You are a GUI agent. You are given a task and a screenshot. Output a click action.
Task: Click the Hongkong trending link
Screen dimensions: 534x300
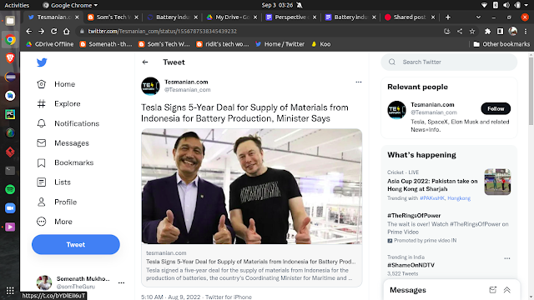pyautogui.click(x=459, y=198)
